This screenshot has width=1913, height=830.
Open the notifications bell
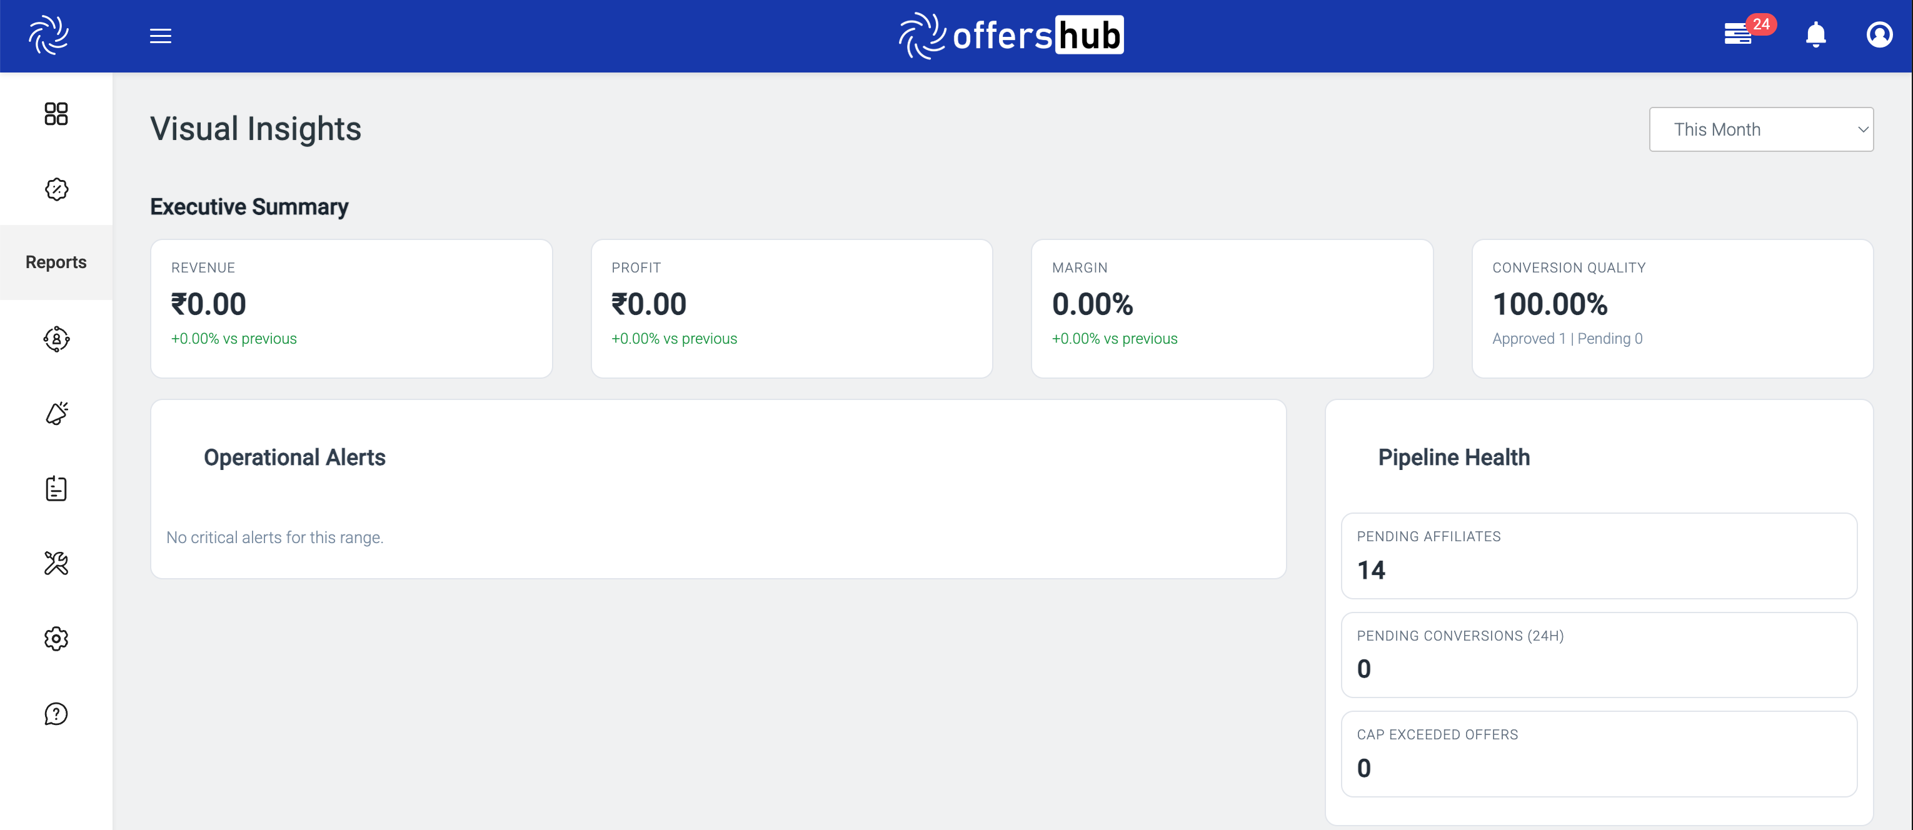pyautogui.click(x=1815, y=35)
